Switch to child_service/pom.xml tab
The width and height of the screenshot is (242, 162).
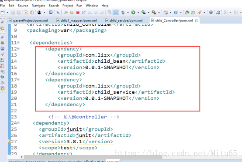coord(124,20)
